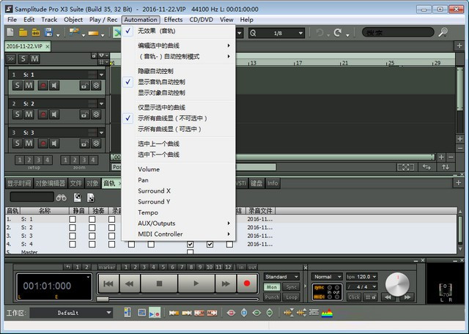469x334 pixels.
Task: Click the scrub wheel knob
Action: [397, 284]
